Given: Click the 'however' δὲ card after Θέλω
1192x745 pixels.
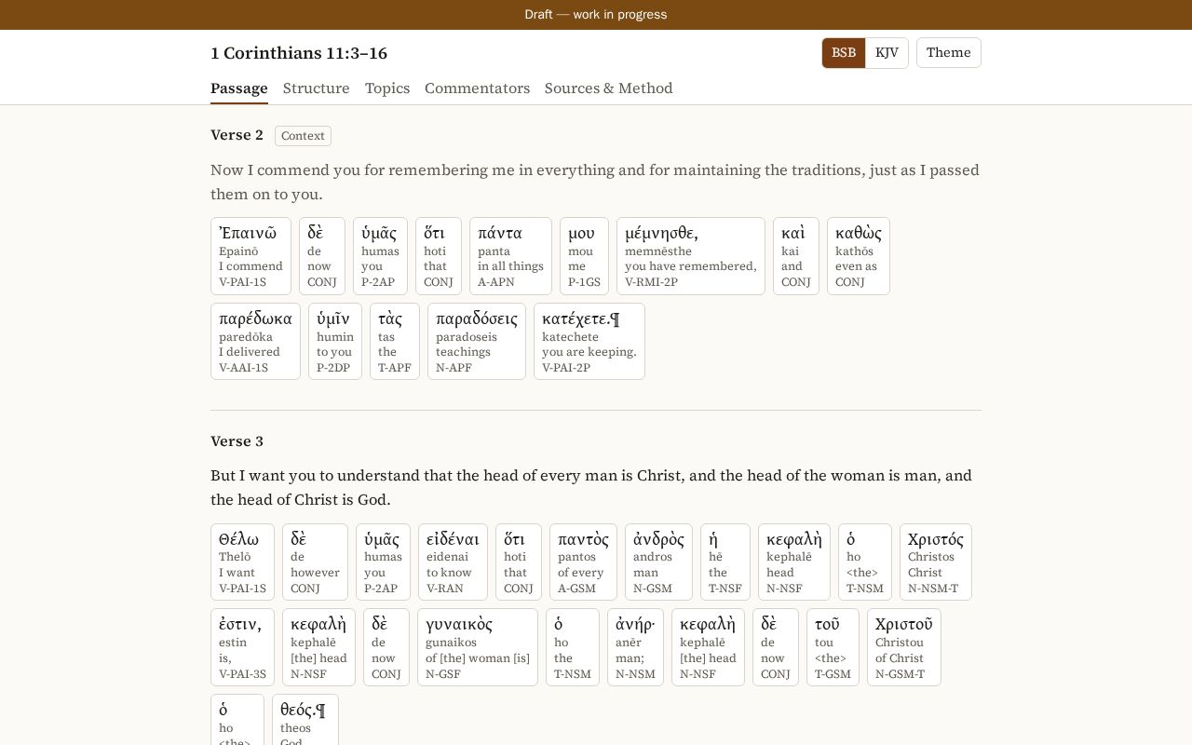Looking at the screenshot, I should coord(315,562).
